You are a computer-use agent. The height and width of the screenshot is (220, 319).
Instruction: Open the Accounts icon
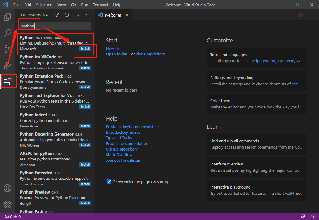pyautogui.click(x=7, y=188)
